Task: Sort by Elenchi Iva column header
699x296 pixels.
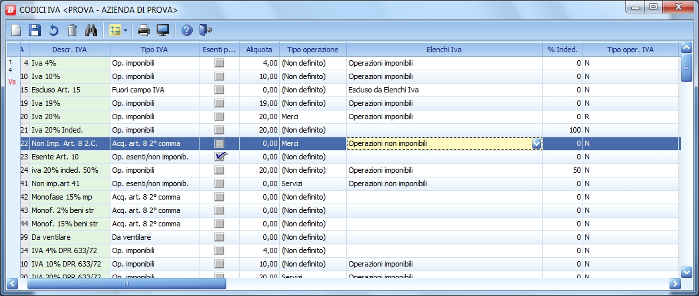Action: tap(444, 50)
